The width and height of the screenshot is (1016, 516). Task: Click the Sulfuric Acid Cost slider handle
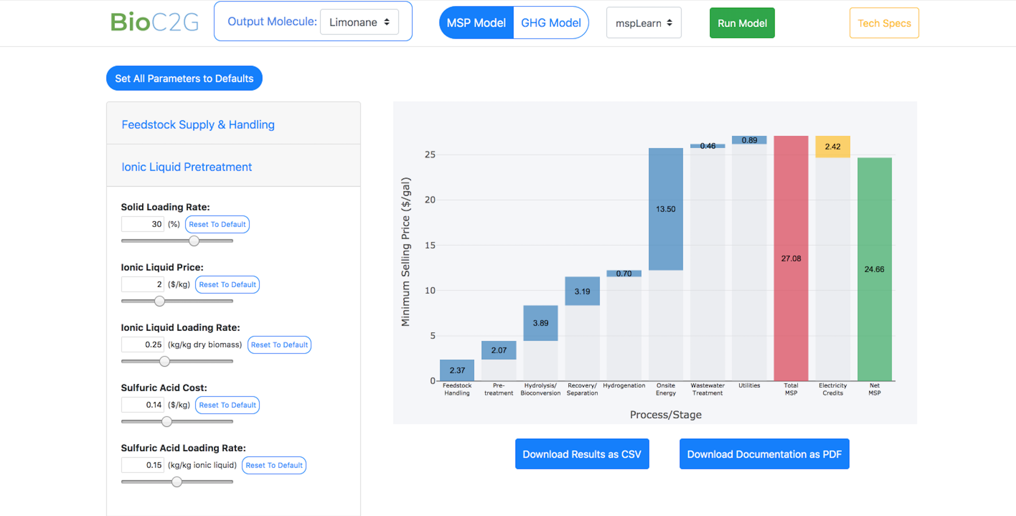point(167,422)
